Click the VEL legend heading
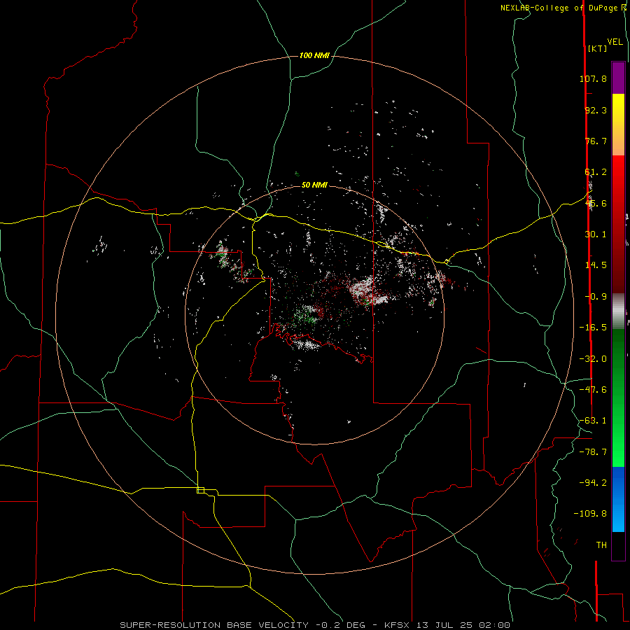The height and width of the screenshot is (630, 630). pyautogui.click(x=615, y=42)
